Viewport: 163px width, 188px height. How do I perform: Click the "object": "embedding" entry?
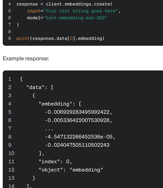pos(71,170)
